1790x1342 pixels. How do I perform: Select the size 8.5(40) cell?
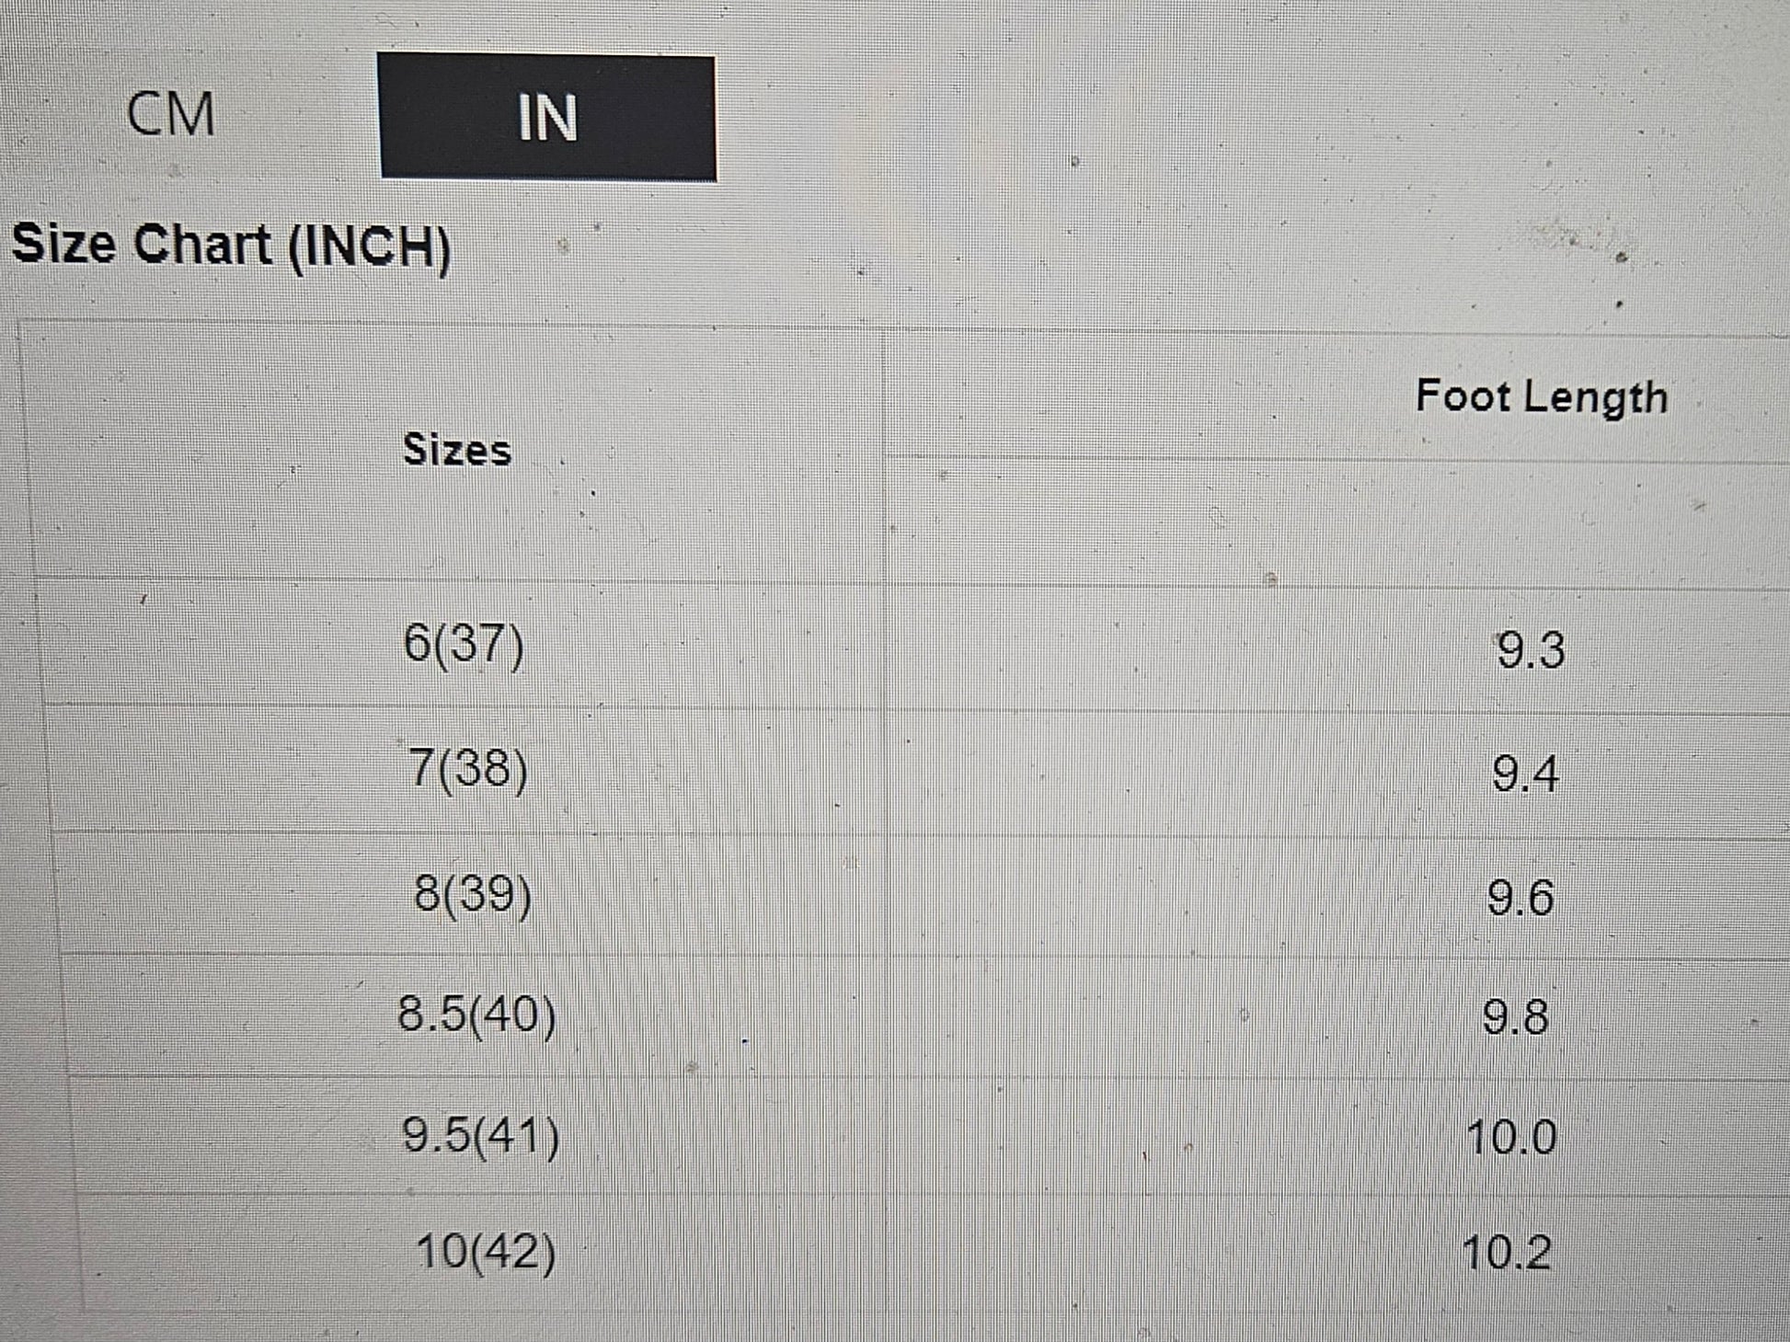point(476,1015)
